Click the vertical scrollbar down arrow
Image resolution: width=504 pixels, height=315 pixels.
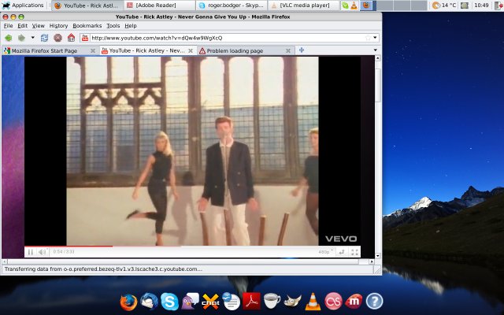tap(378, 256)
